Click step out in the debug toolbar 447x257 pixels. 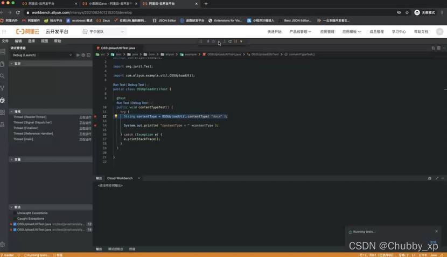point(225,41)
